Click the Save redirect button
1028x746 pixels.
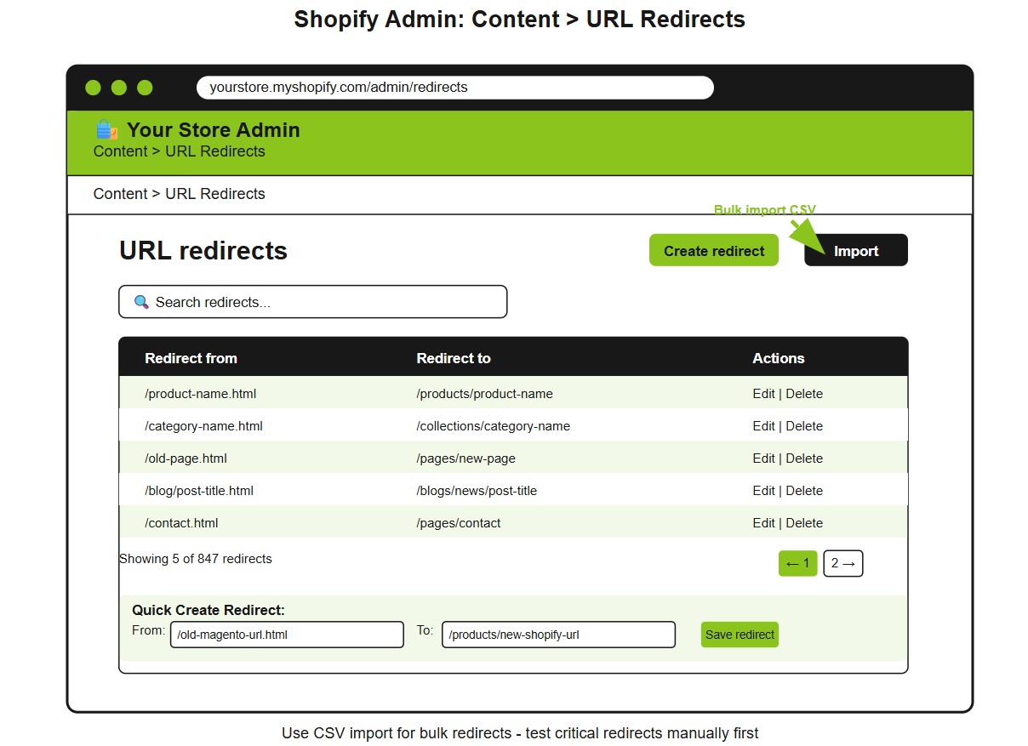click(740, 635)
